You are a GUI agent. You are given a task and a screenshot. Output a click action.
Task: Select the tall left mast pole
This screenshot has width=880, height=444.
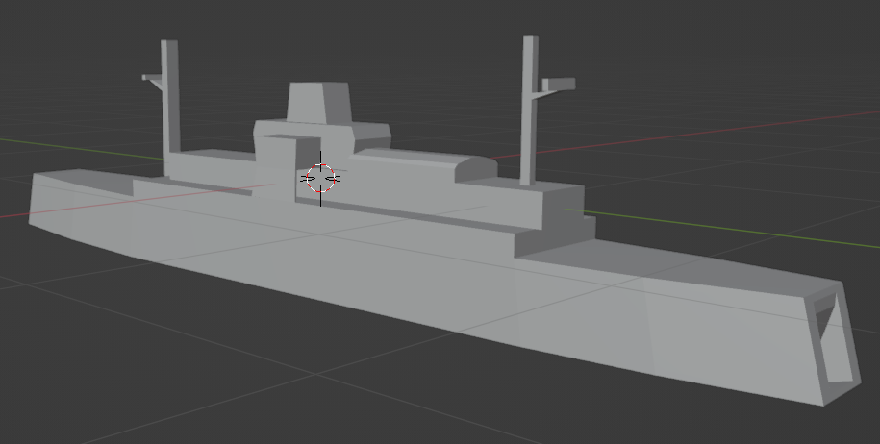coord(170,98)
